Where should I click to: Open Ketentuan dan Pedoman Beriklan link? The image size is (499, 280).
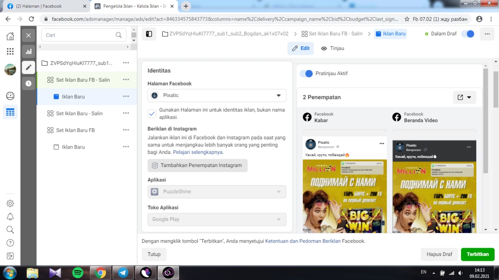tap(303, 241)
